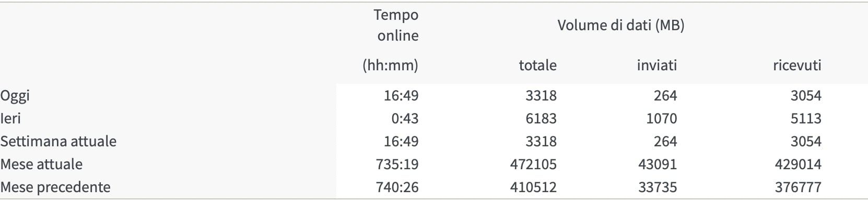This screenshot has height=201, width=868.
Task: Click the (hh:mm) unit label
Action: point(391,66)
